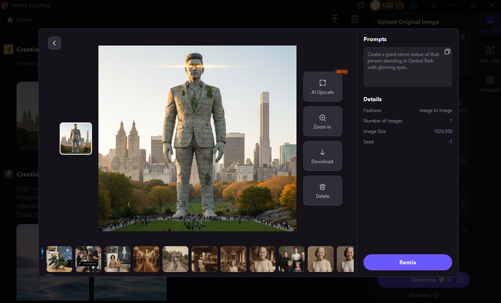
Task: Click the Home icon in main window
Action: point(10,20)
